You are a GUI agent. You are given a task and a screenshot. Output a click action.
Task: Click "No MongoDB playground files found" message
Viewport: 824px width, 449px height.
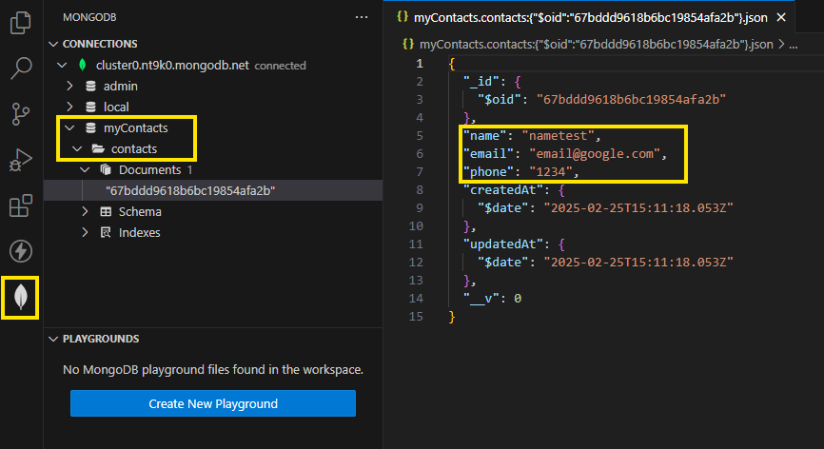[x=213, y=370]
